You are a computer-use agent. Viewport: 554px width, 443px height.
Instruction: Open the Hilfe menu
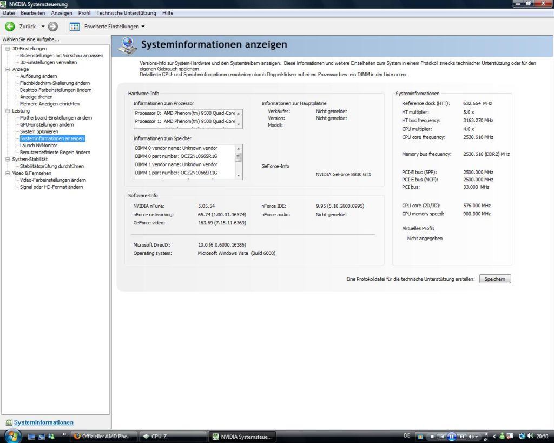[x=168, y=13]
